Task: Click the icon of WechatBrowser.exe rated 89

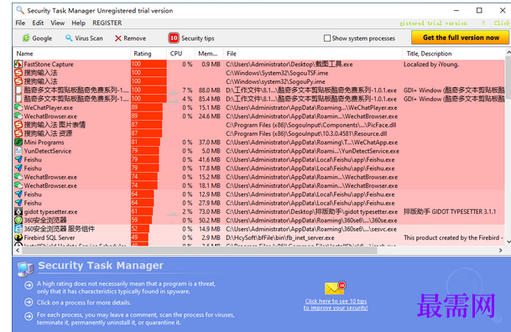Action: [x=18, y=117]
